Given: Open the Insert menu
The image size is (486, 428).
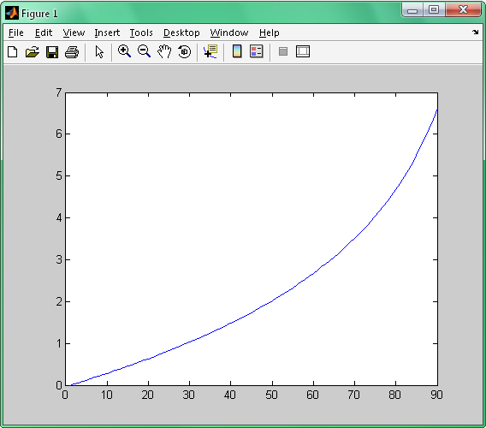Looking at the screenshot, I should tap(107, 33).
